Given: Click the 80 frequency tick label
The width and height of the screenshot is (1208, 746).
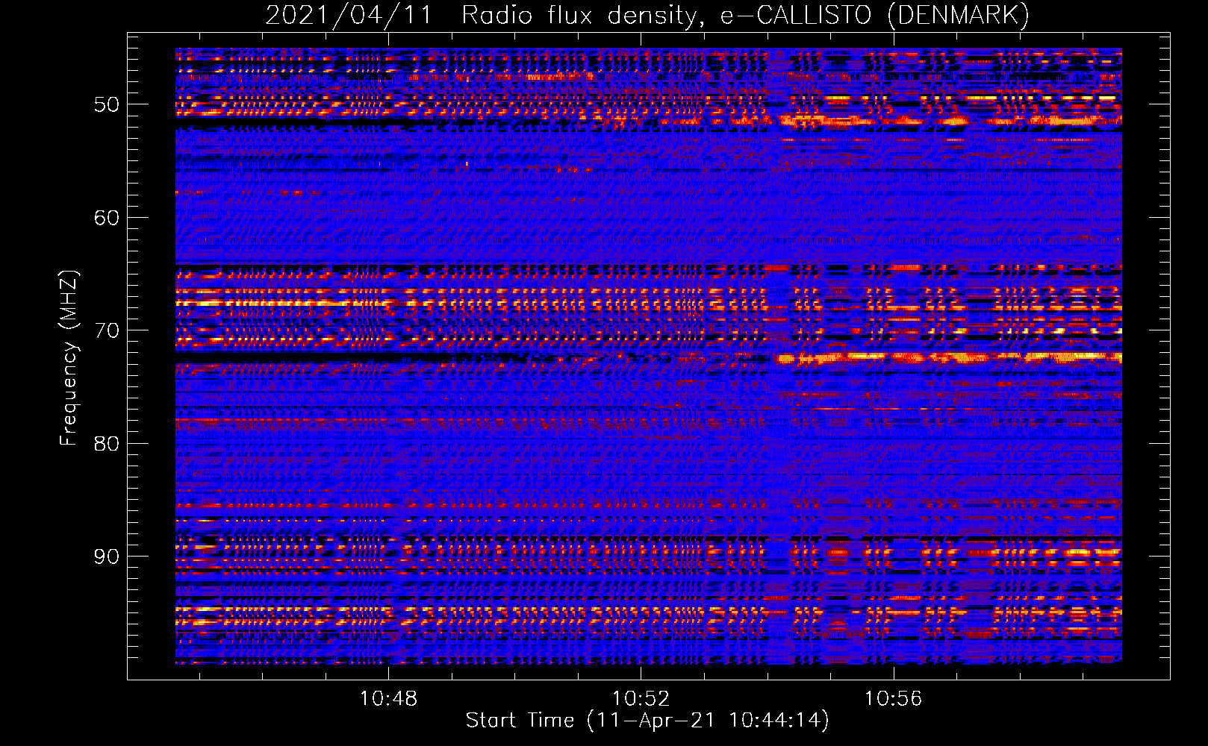Looking at the screenshot, I should (x=107, y=444).
